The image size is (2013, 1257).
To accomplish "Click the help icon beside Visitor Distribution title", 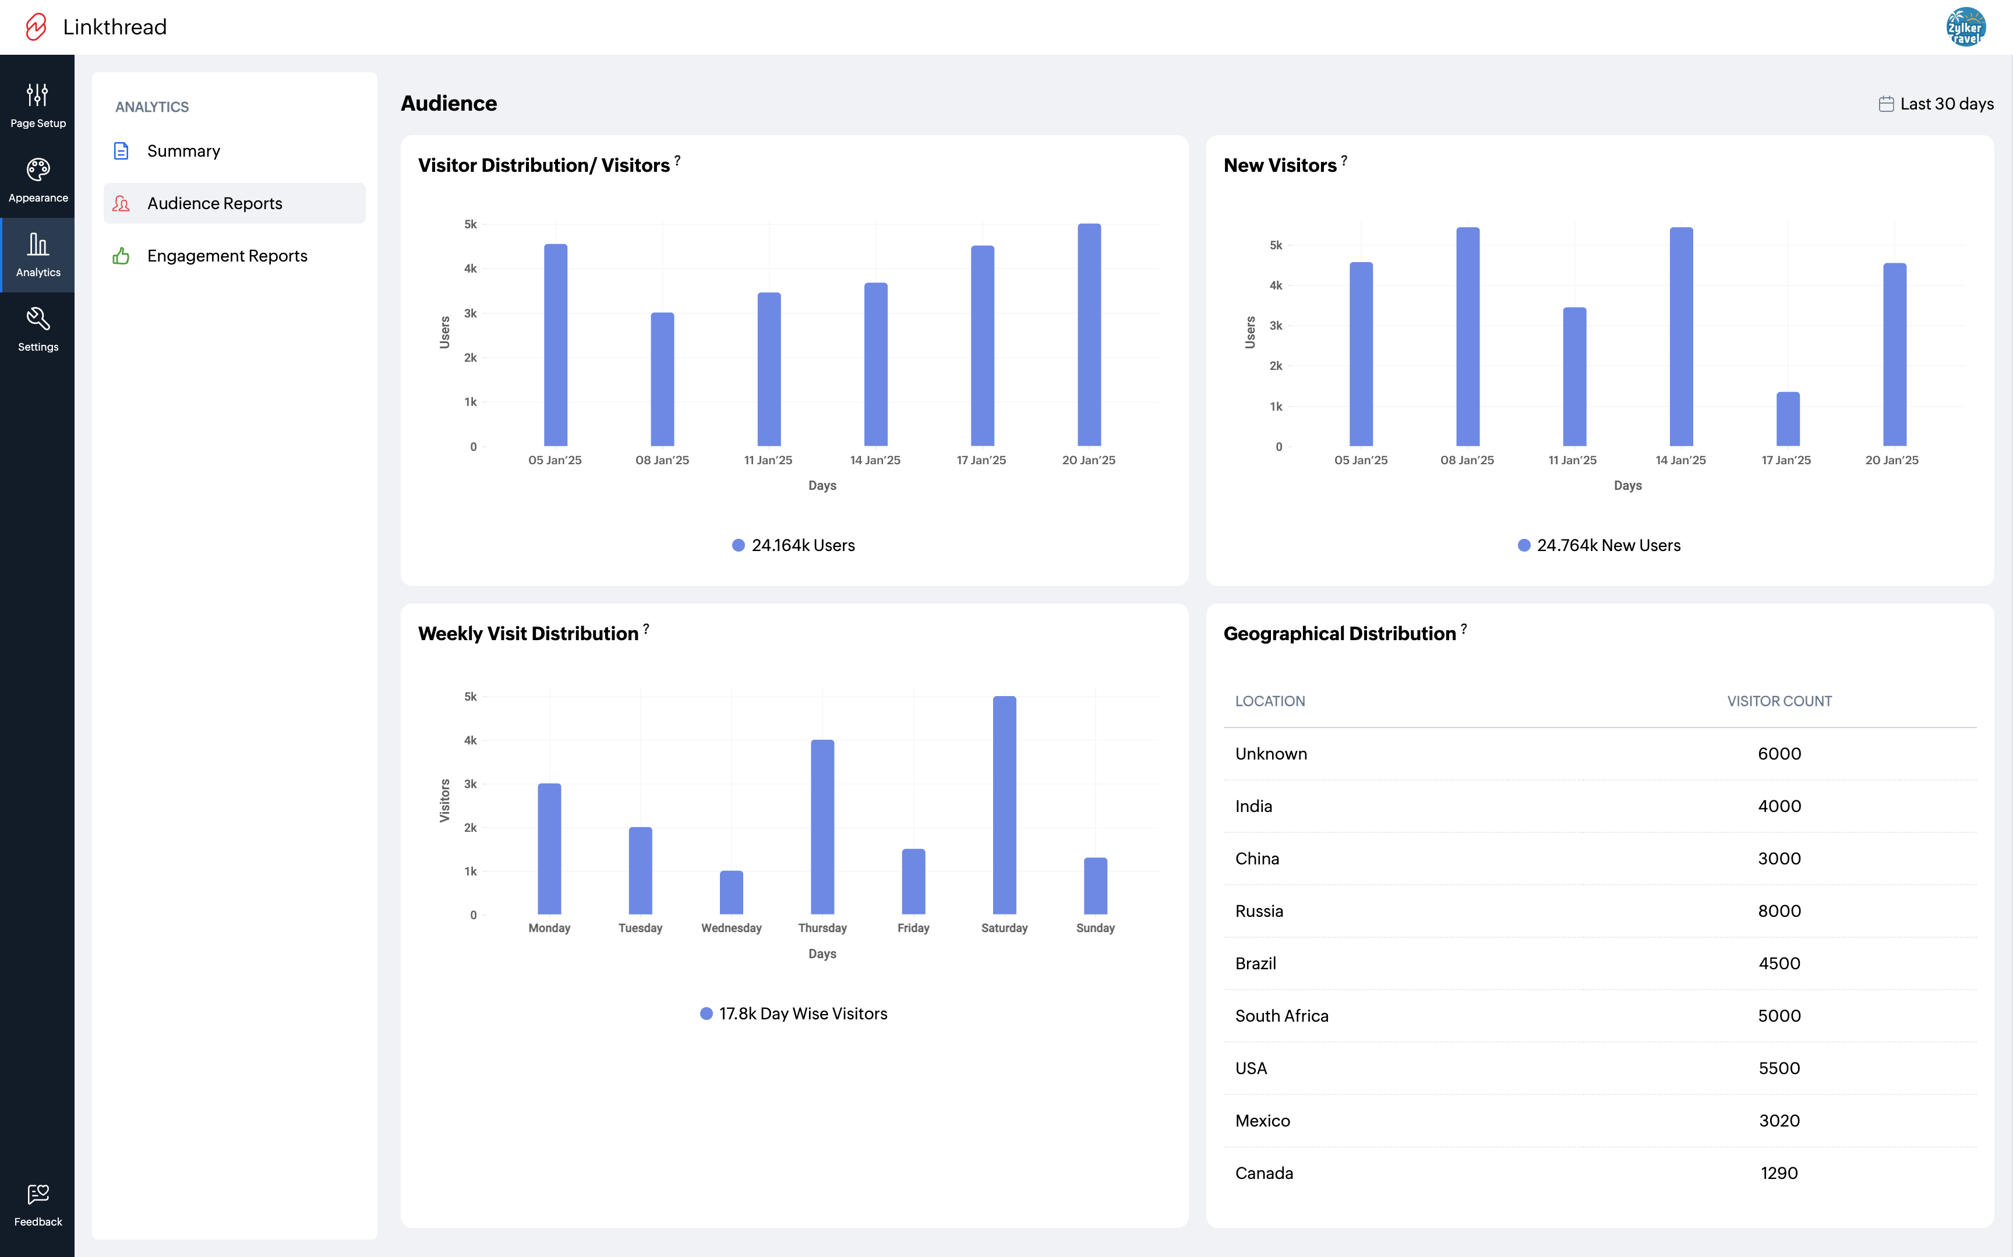I will [677, 160].
